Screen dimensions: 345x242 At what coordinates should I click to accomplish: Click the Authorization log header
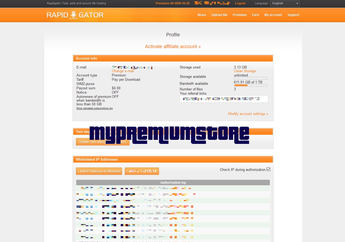[x=173, y=183]
